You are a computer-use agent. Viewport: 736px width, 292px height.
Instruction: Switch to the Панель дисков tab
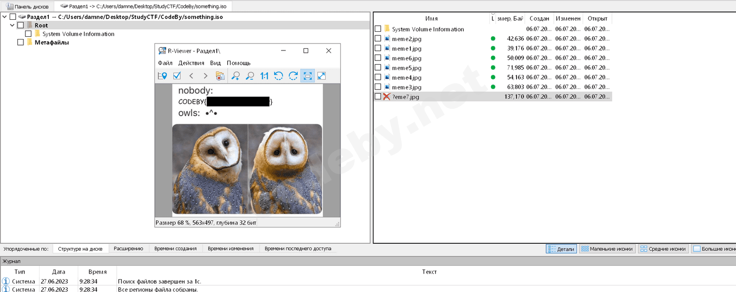[28, 6]
